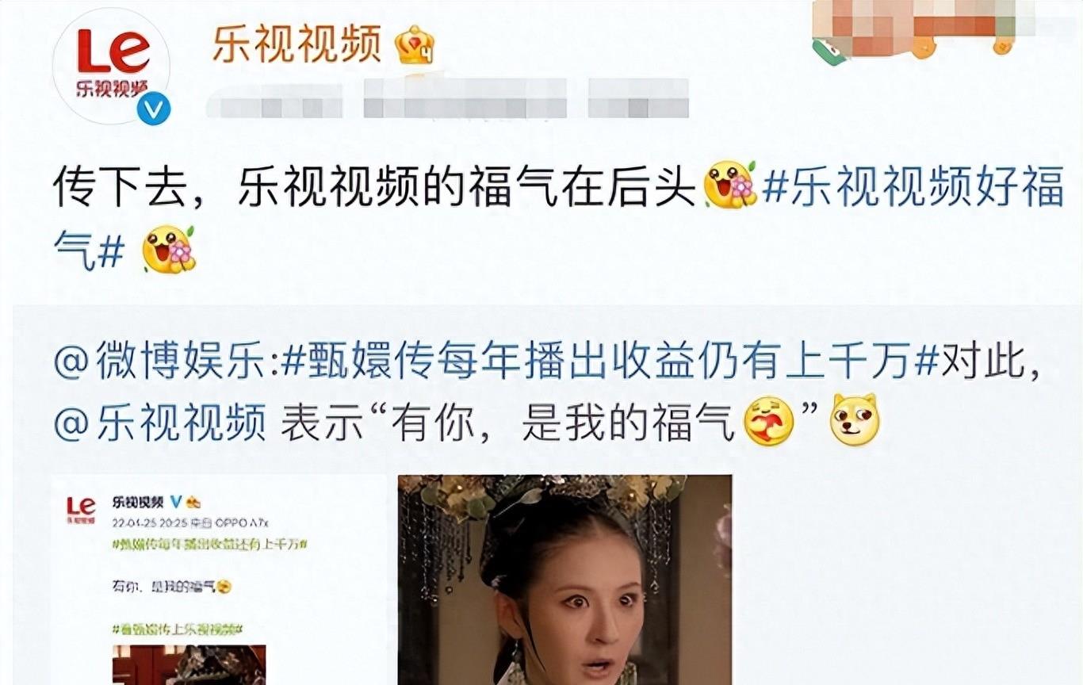This screenshot has height=685, width=1083.
Task: Open the surprised woman costume image
Action: coord(564,580)
